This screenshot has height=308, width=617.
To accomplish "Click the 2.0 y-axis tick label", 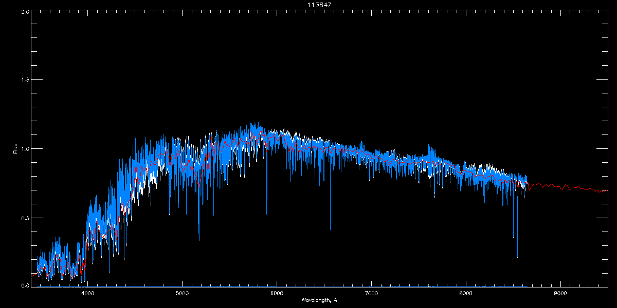I will [x=24, y=11].
